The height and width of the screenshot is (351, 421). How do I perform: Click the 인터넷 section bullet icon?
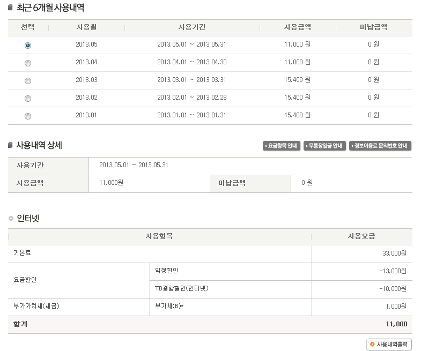pos(11,219)
